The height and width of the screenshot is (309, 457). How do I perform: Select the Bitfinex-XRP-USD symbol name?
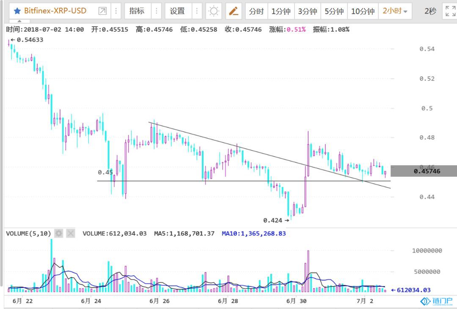tap(55, 11)
